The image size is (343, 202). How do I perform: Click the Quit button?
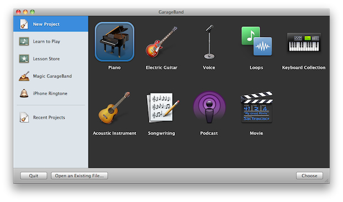[x=34, y=176]
